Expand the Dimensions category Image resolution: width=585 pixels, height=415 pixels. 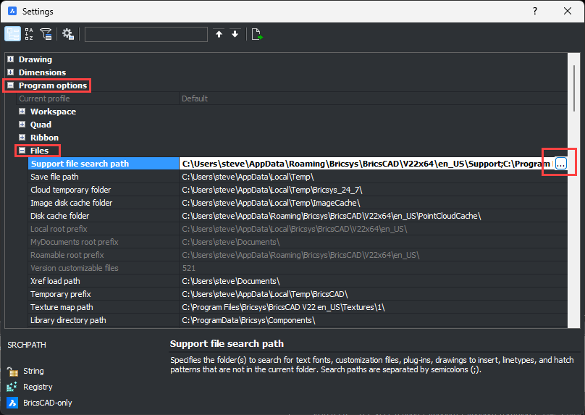click(11, 72)
